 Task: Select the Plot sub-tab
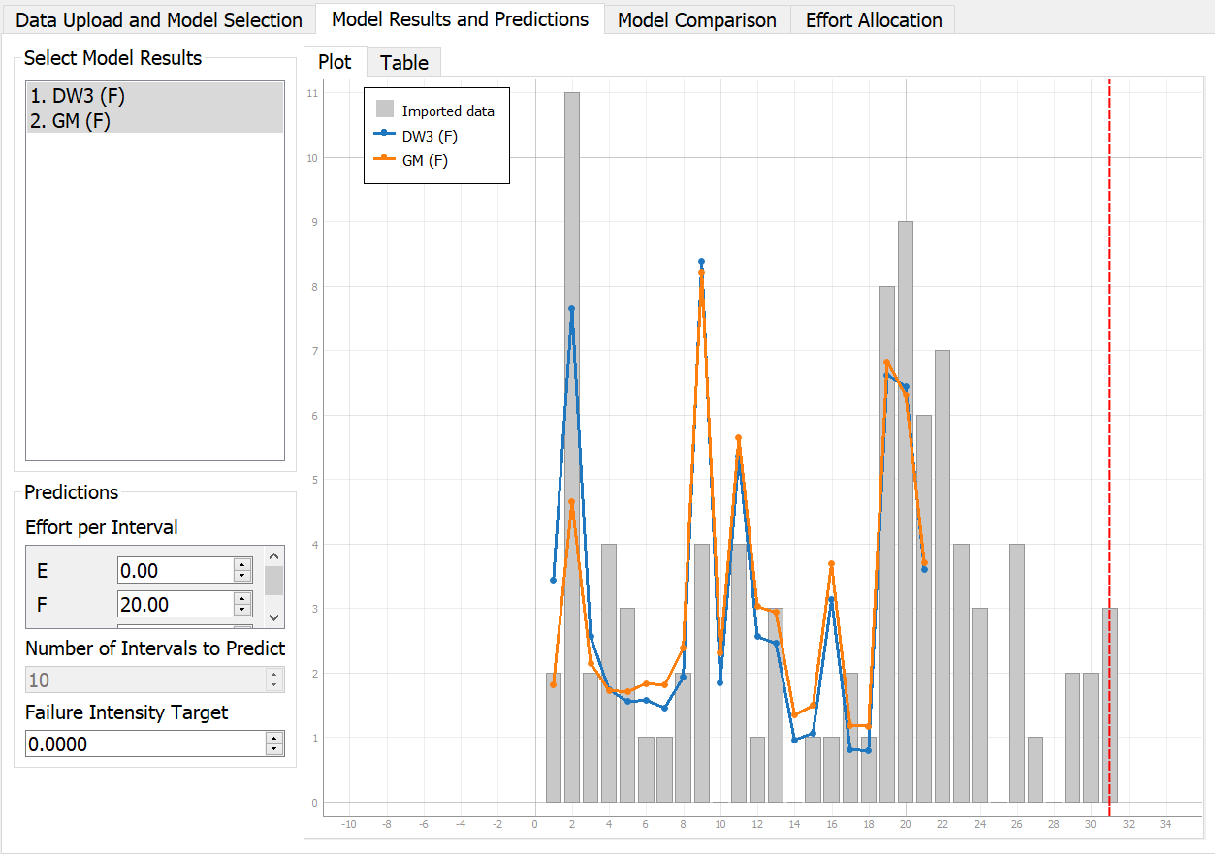pyautogui.click(x=335, y=61)
